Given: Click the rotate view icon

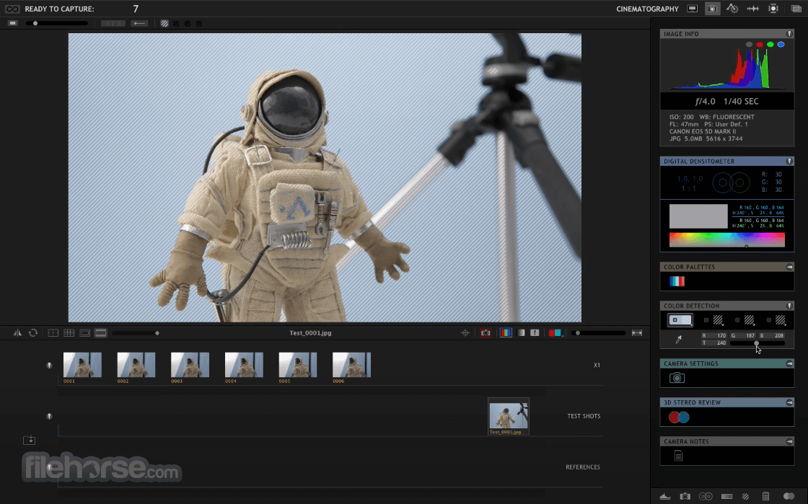Looking at the screenshot, I should 32,332.
